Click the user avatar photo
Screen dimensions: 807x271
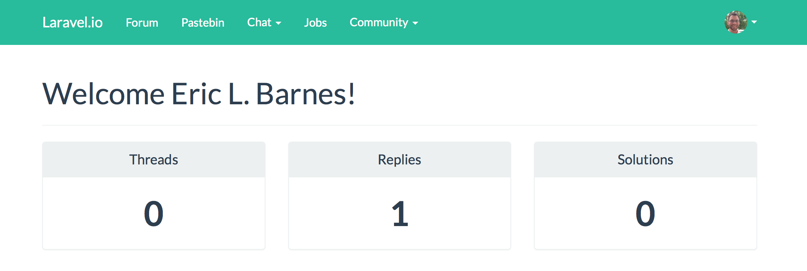[736, 22]
